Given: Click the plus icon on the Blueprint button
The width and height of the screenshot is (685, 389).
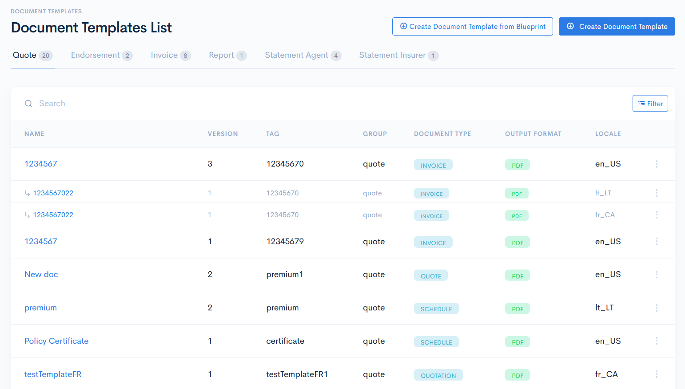Looking at the screenshot, I should [x=403, y=26].
